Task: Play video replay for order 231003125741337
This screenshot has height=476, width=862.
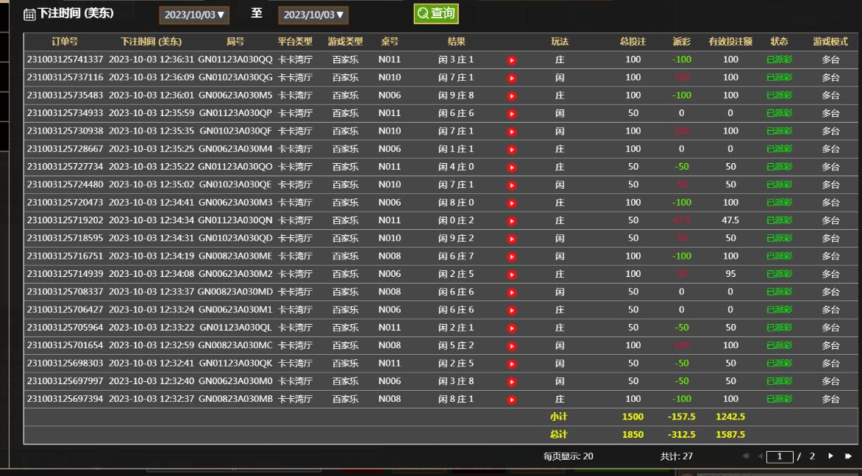Action: (x=512, y=59)
